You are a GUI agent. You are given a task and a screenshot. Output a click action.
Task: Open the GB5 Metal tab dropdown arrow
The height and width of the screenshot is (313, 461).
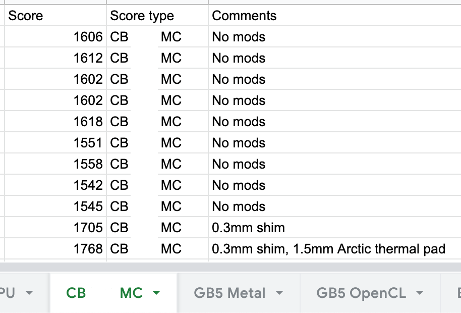279,293
